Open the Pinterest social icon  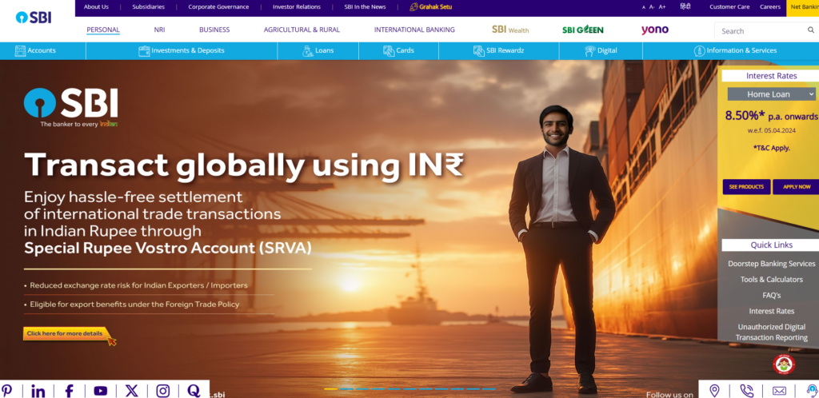[x=6, y=390]
